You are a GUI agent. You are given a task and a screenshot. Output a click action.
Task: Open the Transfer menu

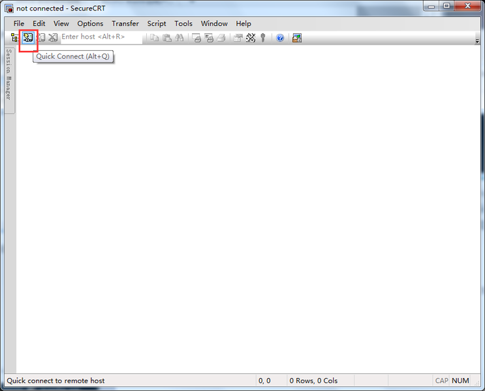tap(125, 23)
